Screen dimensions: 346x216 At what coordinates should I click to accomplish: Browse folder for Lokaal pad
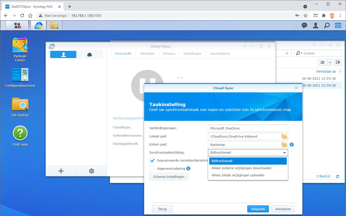pos(284,136)
